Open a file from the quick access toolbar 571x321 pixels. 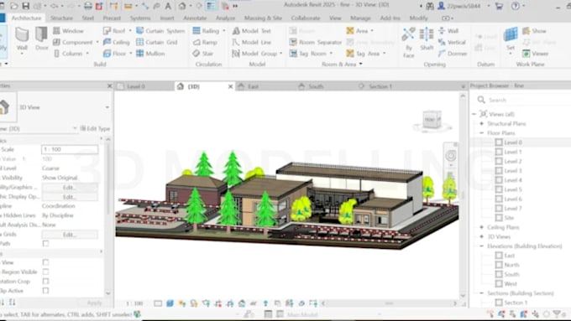(13, 6)
